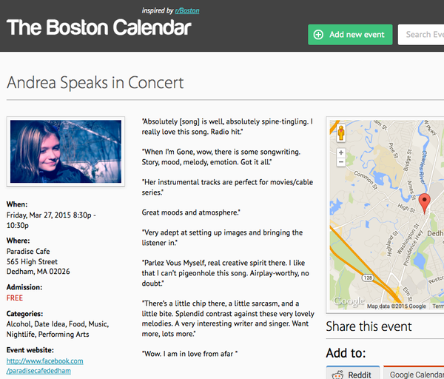Click the Google logo on map
Viewport: 444px width, 379px height.
point(349,301)
